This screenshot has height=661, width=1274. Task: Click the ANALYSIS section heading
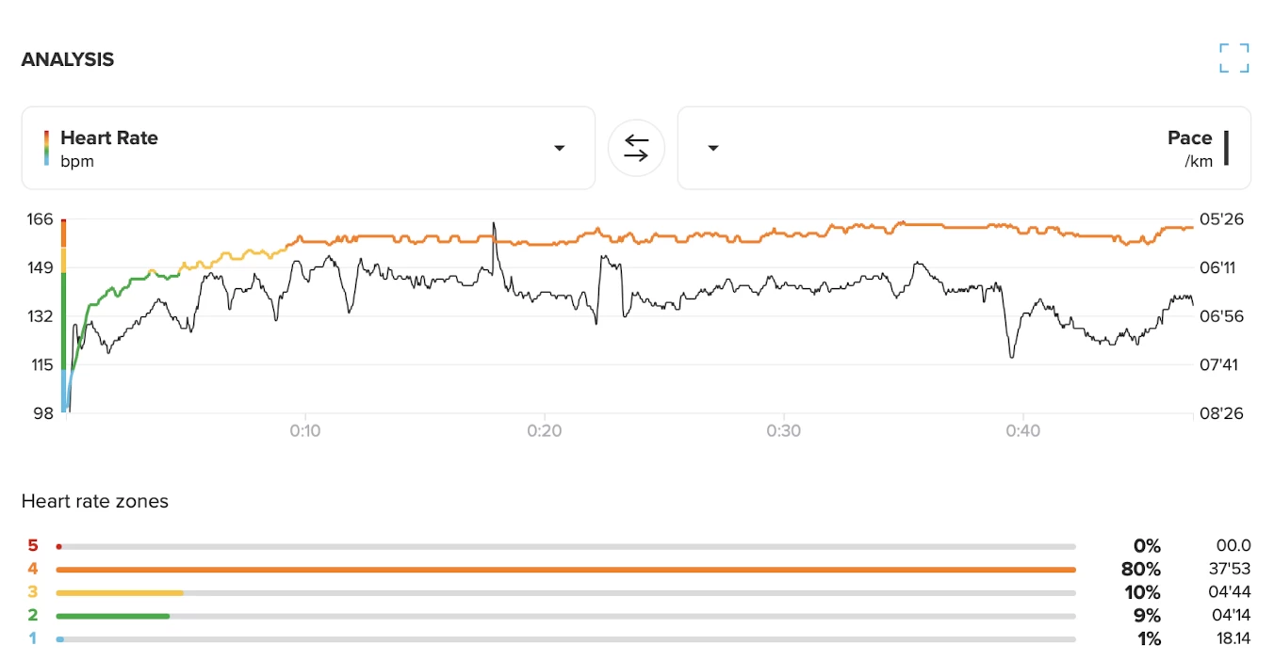pyautogui.click(x=68, y=59)
